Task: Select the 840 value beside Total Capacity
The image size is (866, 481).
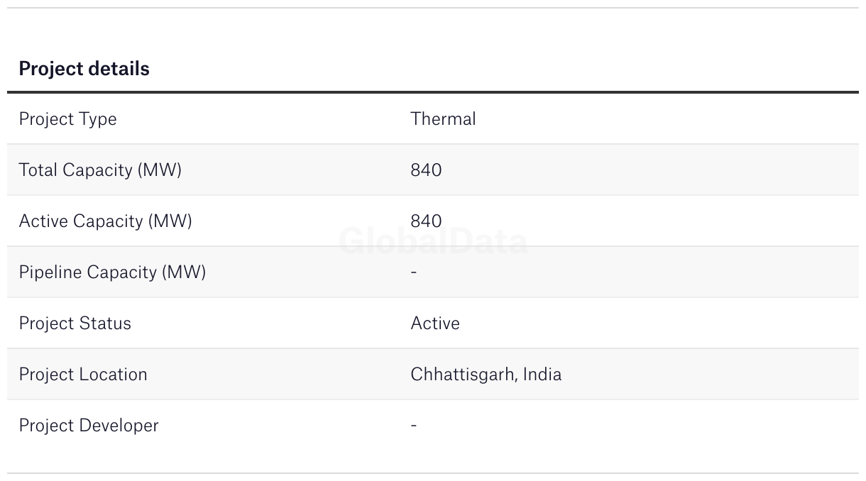Action: 426,170
